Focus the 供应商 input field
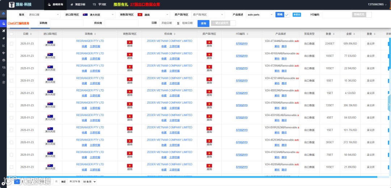Image resolution: width=391 pixels, height=188 pixels. click(x=121, y=23)
